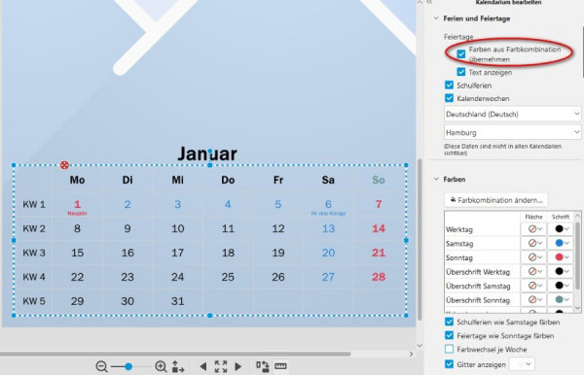This screenshot has width=584, height=375.
Task: Click the zoom slider handle
Action: pyautogui.click(x=128, y=367)
